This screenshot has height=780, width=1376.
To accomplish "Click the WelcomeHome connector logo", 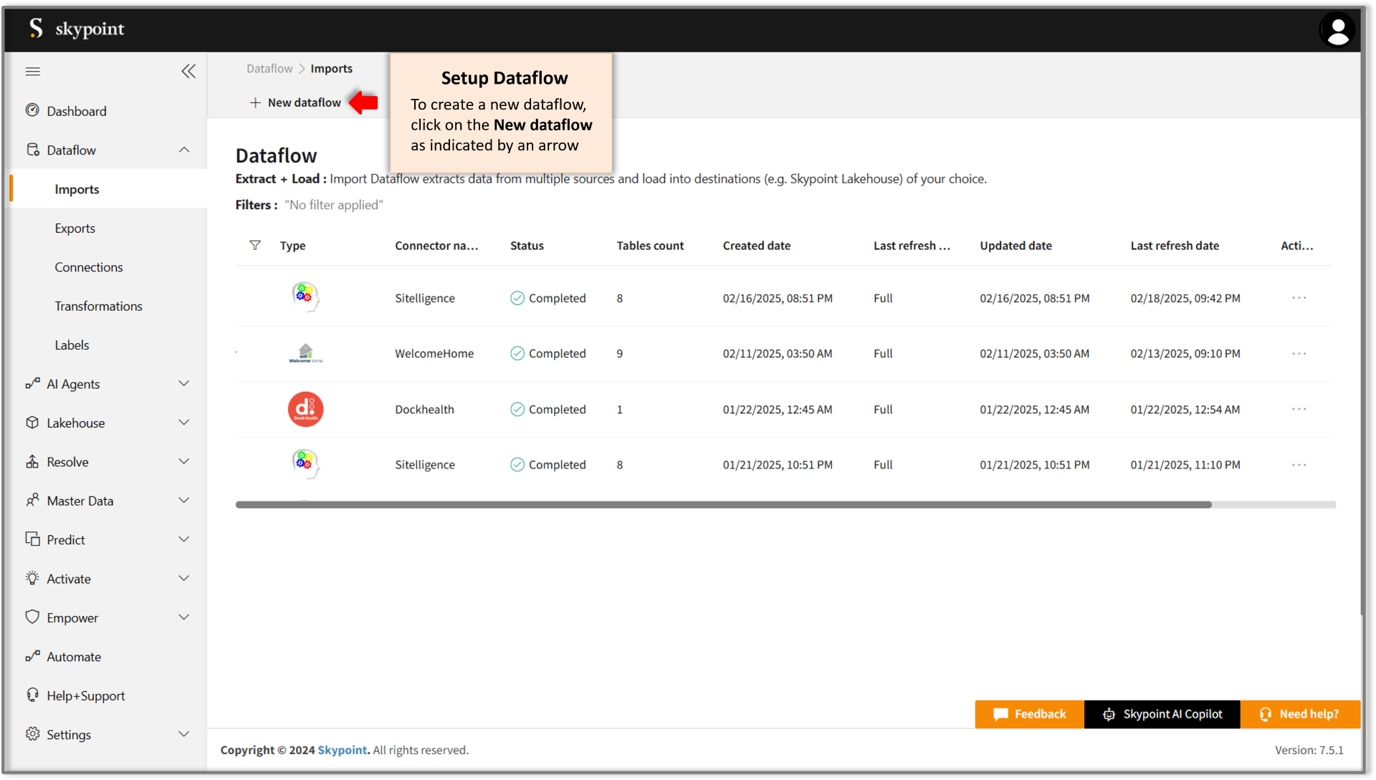I will pos(305,353).
